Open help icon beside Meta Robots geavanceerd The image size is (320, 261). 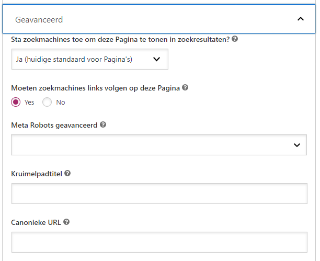pyautogui.click(x=103, y=125)
